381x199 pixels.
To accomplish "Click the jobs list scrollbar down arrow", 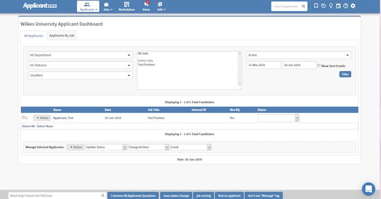I will pos(240,84).
